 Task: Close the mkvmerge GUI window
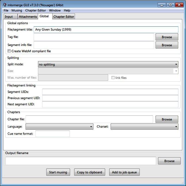(179, 5)
